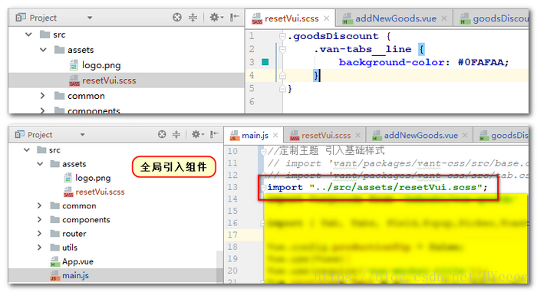Close main.js tab in lower window
This screenshot has height=292, width=537.
point(275,136)
